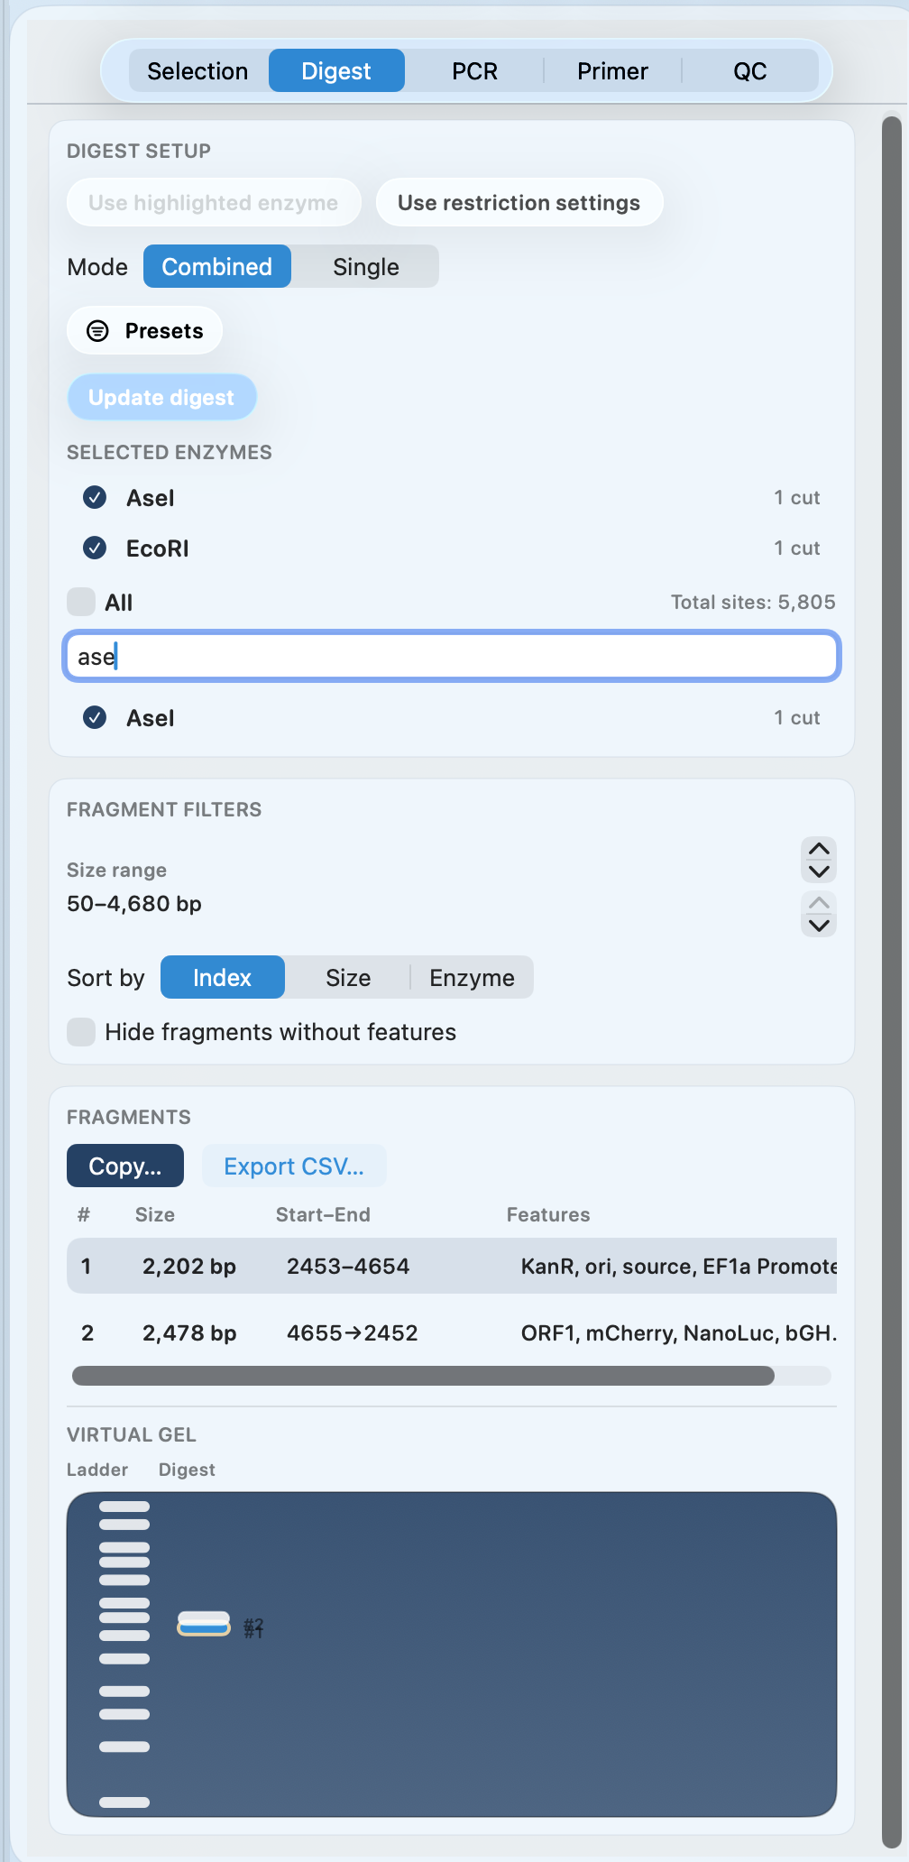909x1862 pixels.
Task: Enable the All enzymes checkbox
Action: [x=81, y=602]
